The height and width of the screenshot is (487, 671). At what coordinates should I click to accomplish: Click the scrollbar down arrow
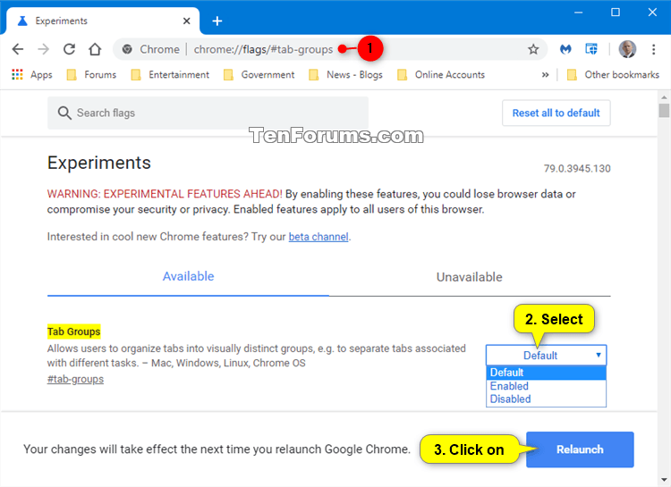pyautogui.click(x=664, y=481)
